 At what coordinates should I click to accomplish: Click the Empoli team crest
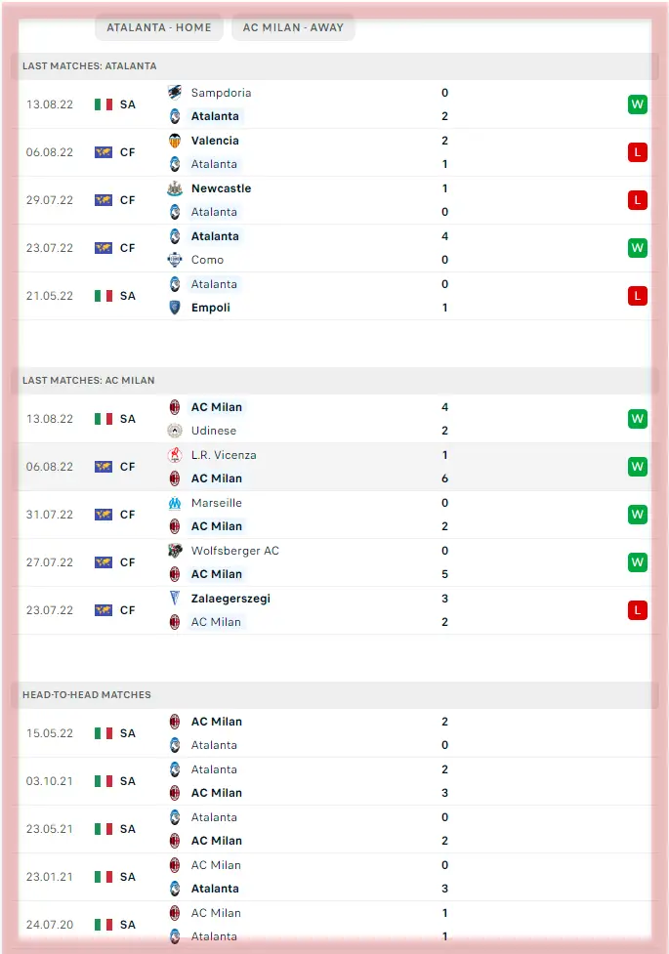coord(175,308)
